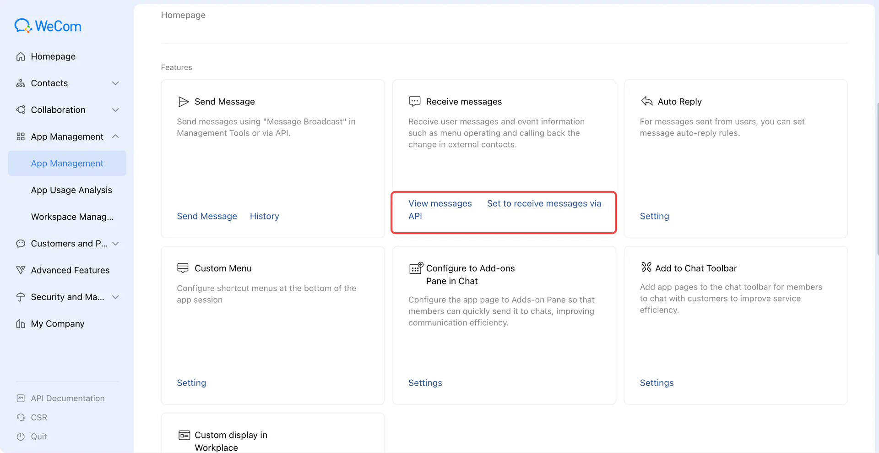Click the Collaboration icon in sidebar
The height and width of the screenshot is (453, 879).
tap(21, 110)
